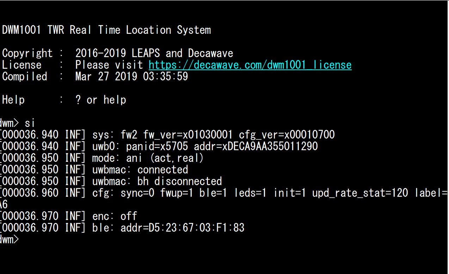Open the decawave.com dwm1001_license link
The image size is (449, 274).
pos(250,65)
